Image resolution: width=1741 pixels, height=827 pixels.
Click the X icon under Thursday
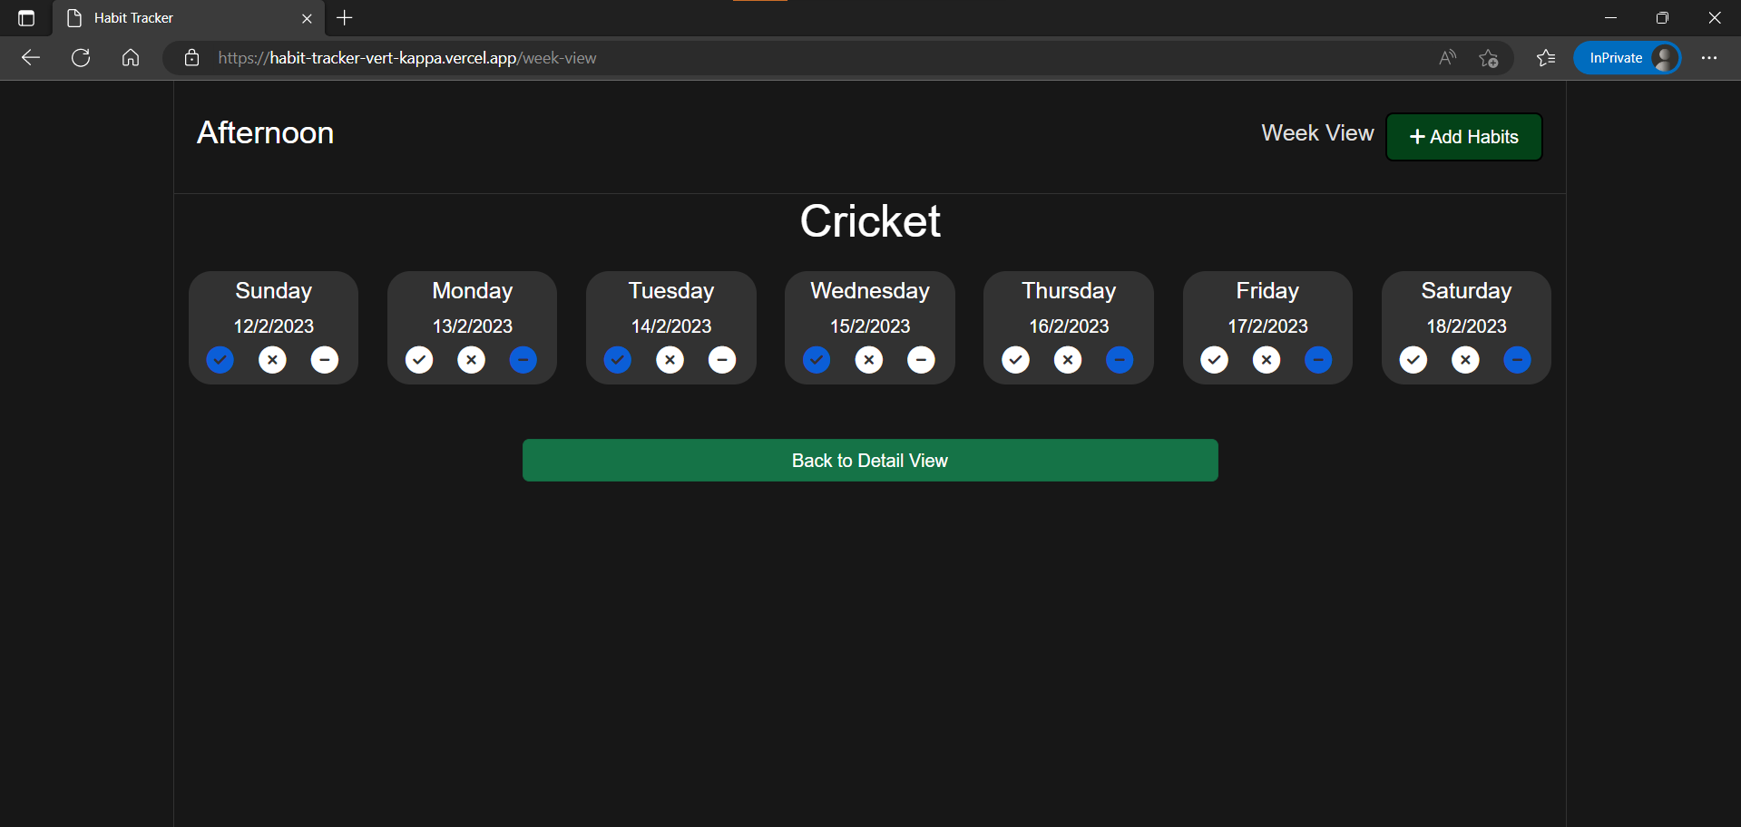pyautogui.click(x=1067, y=360)
